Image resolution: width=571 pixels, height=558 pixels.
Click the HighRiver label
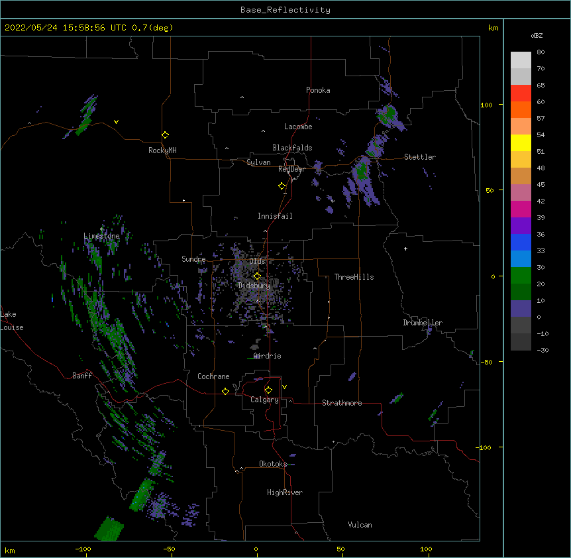[285, 492]
